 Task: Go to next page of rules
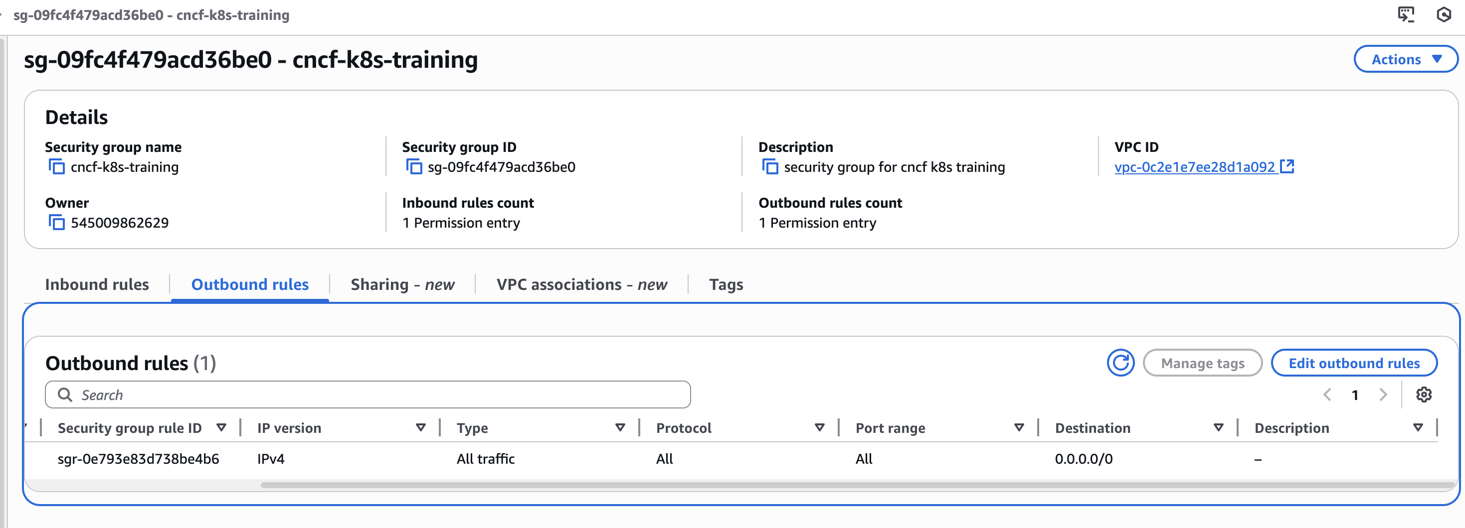[x=1383, y=395]
